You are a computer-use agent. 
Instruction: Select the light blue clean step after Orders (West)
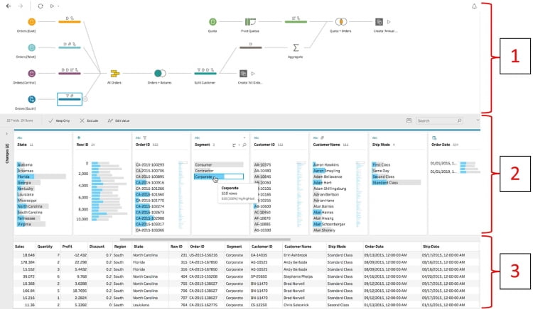(x=70, y=46)
